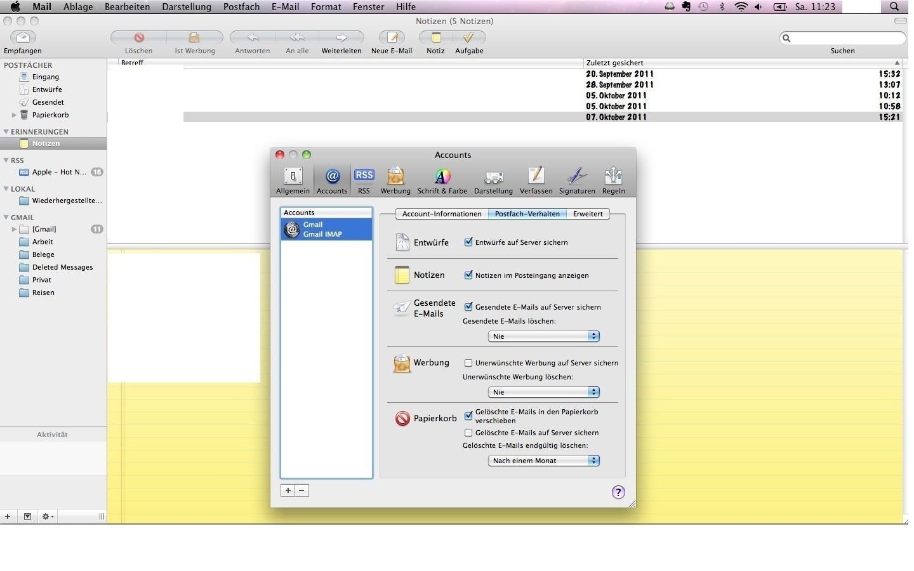Open the Darstellung menu in menu bar
This screenshot has height=571, width=914.
click(x=187, y=7)
